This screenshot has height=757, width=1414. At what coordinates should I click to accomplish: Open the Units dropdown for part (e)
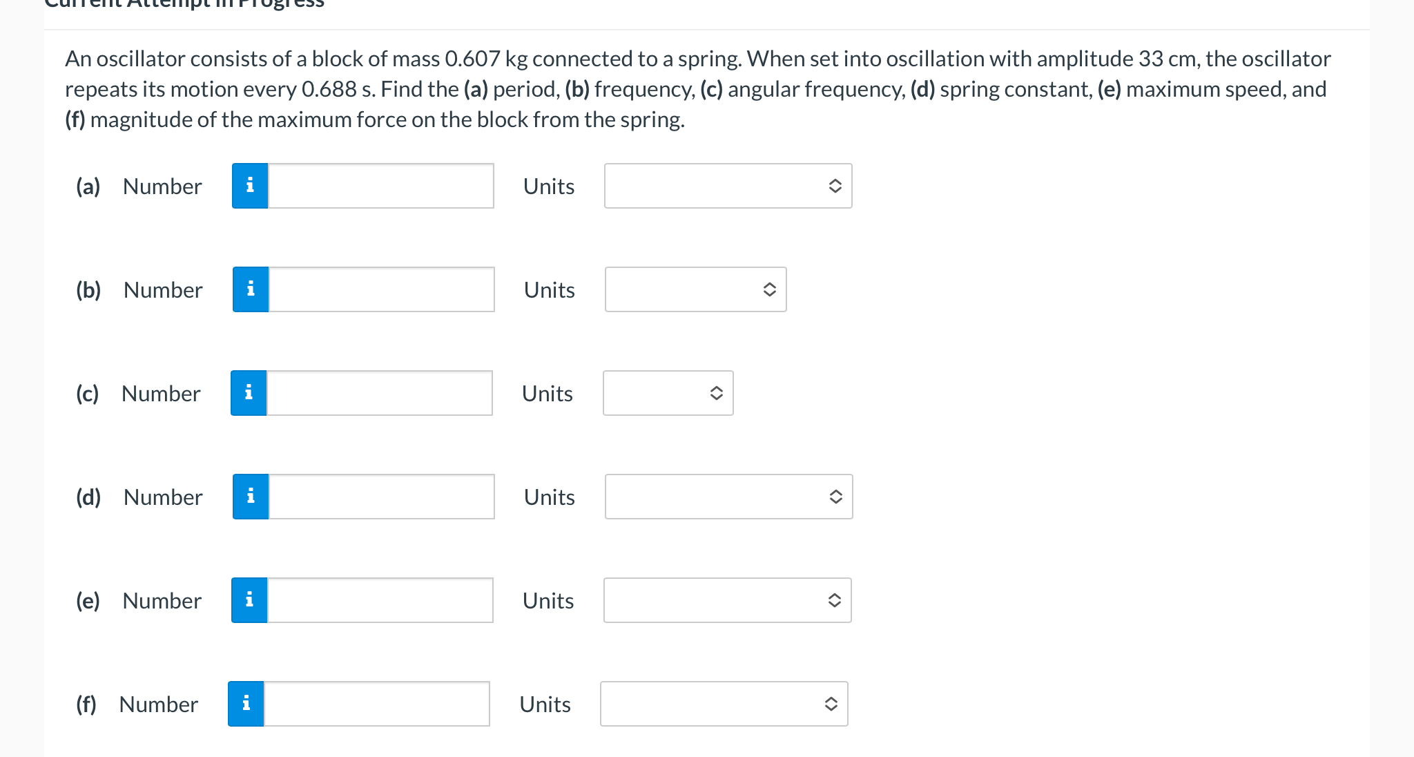tap(727, 600)
